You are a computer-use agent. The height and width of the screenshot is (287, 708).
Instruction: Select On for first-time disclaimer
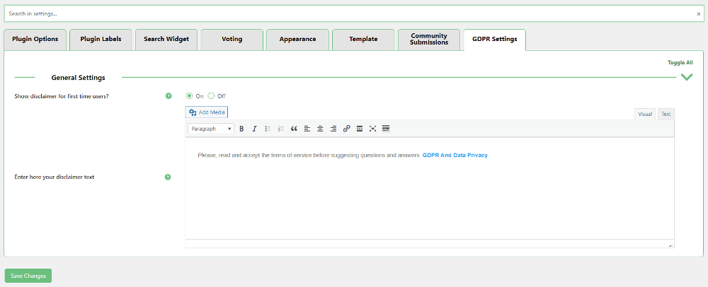click(x=189, y=96)
